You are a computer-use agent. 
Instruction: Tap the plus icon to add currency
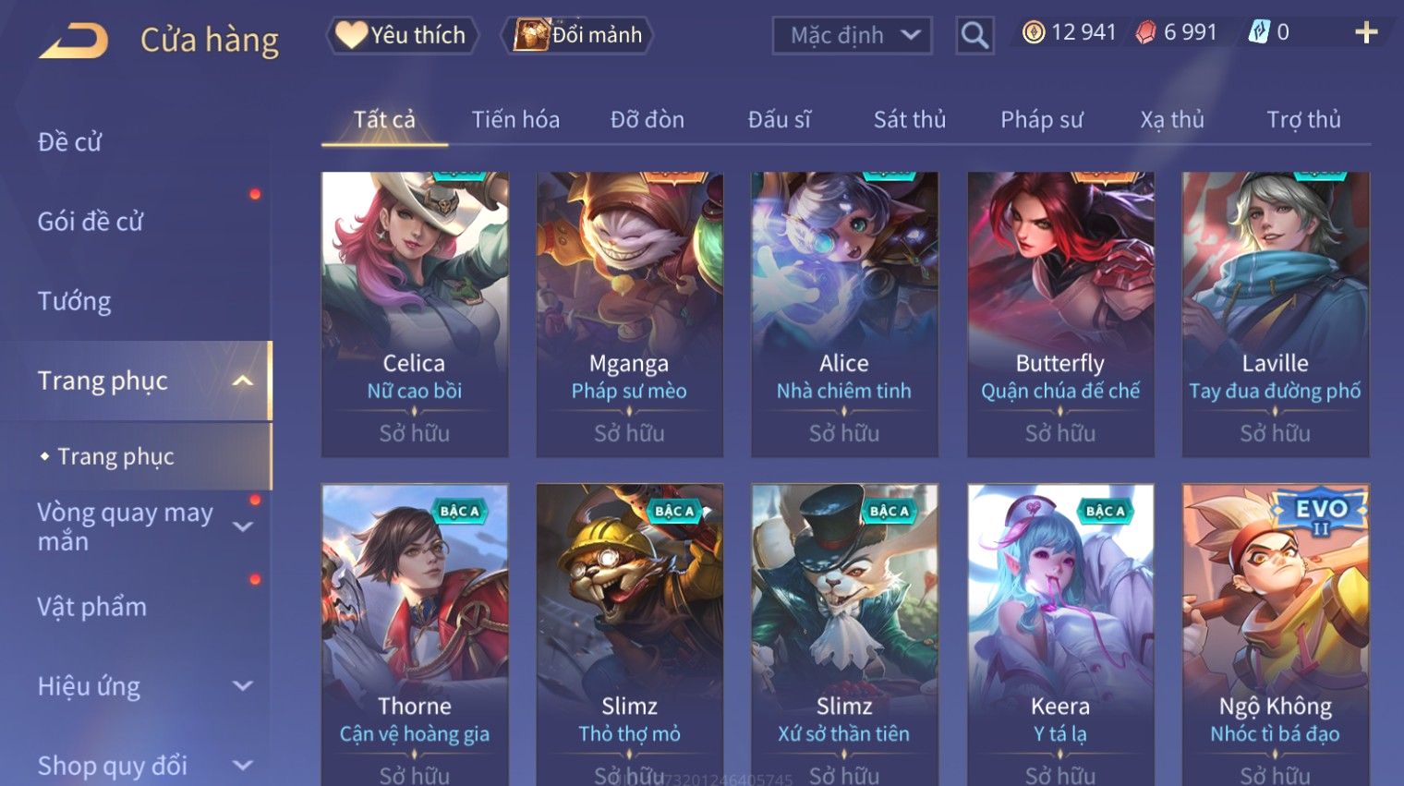tap(1366, 33)
